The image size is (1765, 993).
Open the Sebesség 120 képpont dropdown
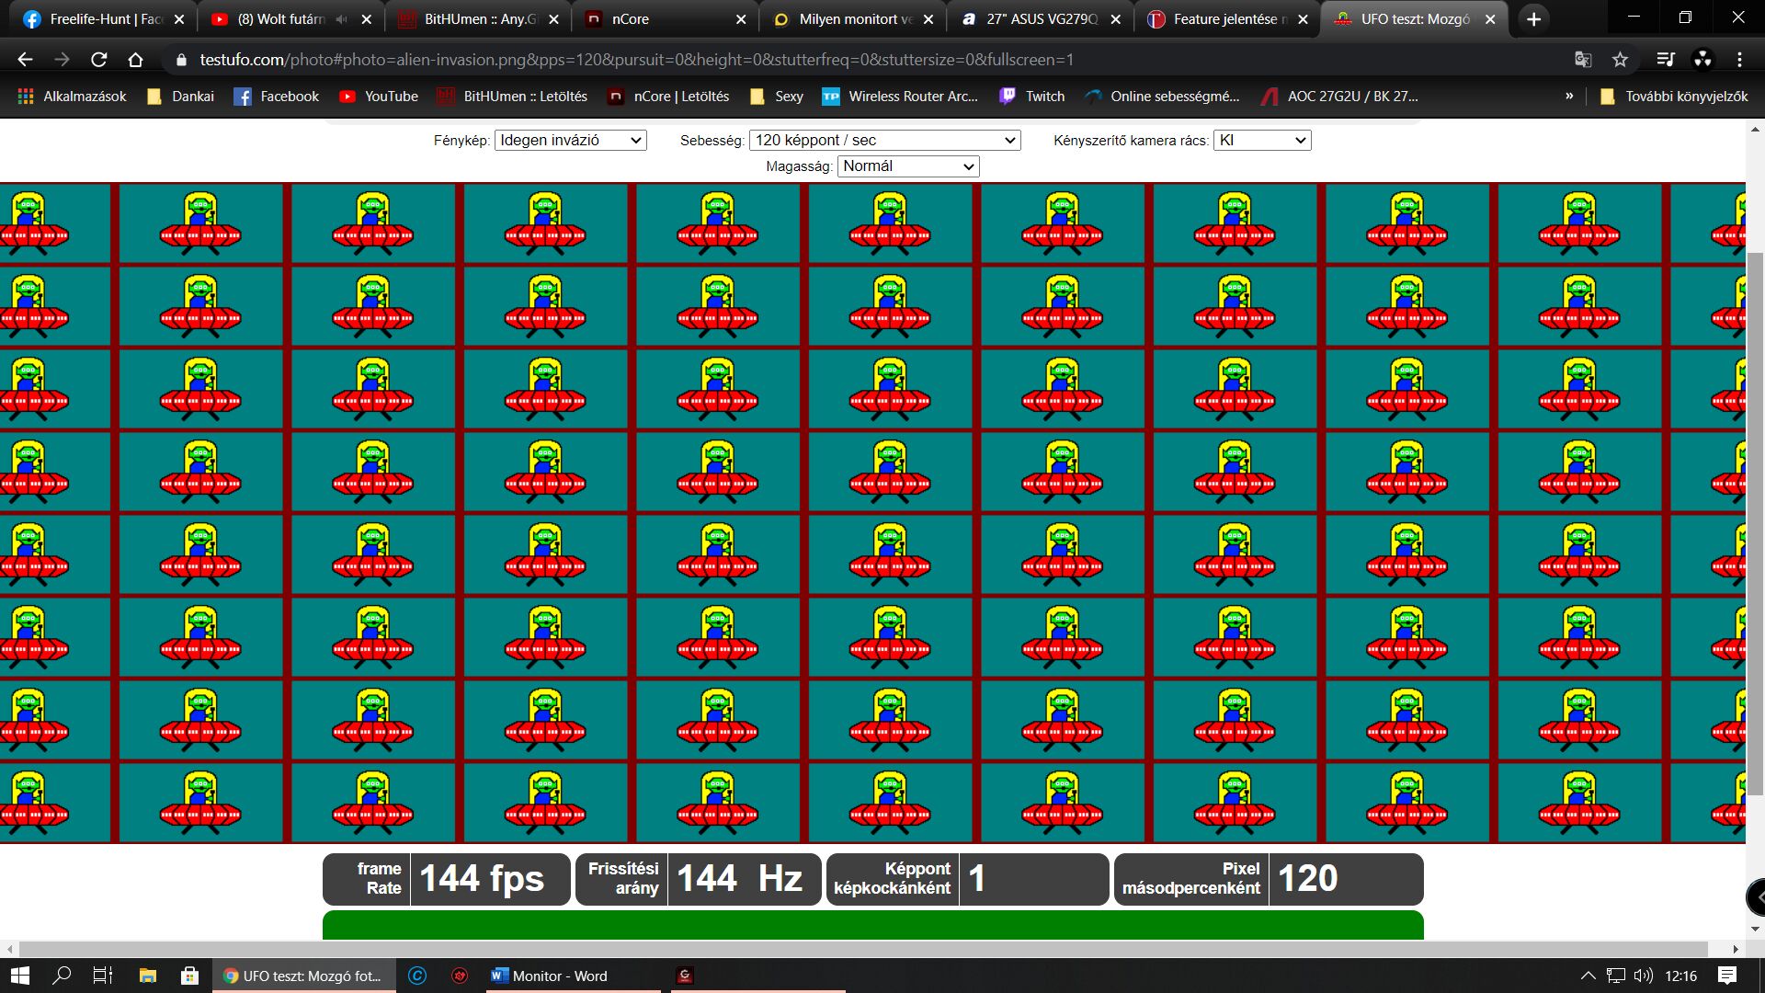tap(884, 141)
